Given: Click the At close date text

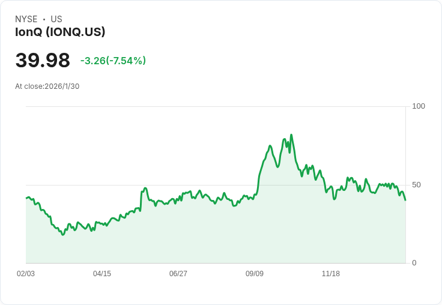Looking at the screenshot, I should pos(47,86).
